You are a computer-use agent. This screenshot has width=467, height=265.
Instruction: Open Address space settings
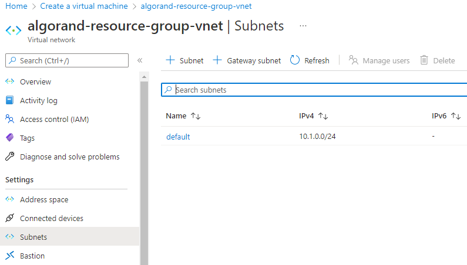tap(44, 199)
